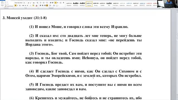Toggle show paragraph marks
The image size is (178, 100).
tap(64, 3)
